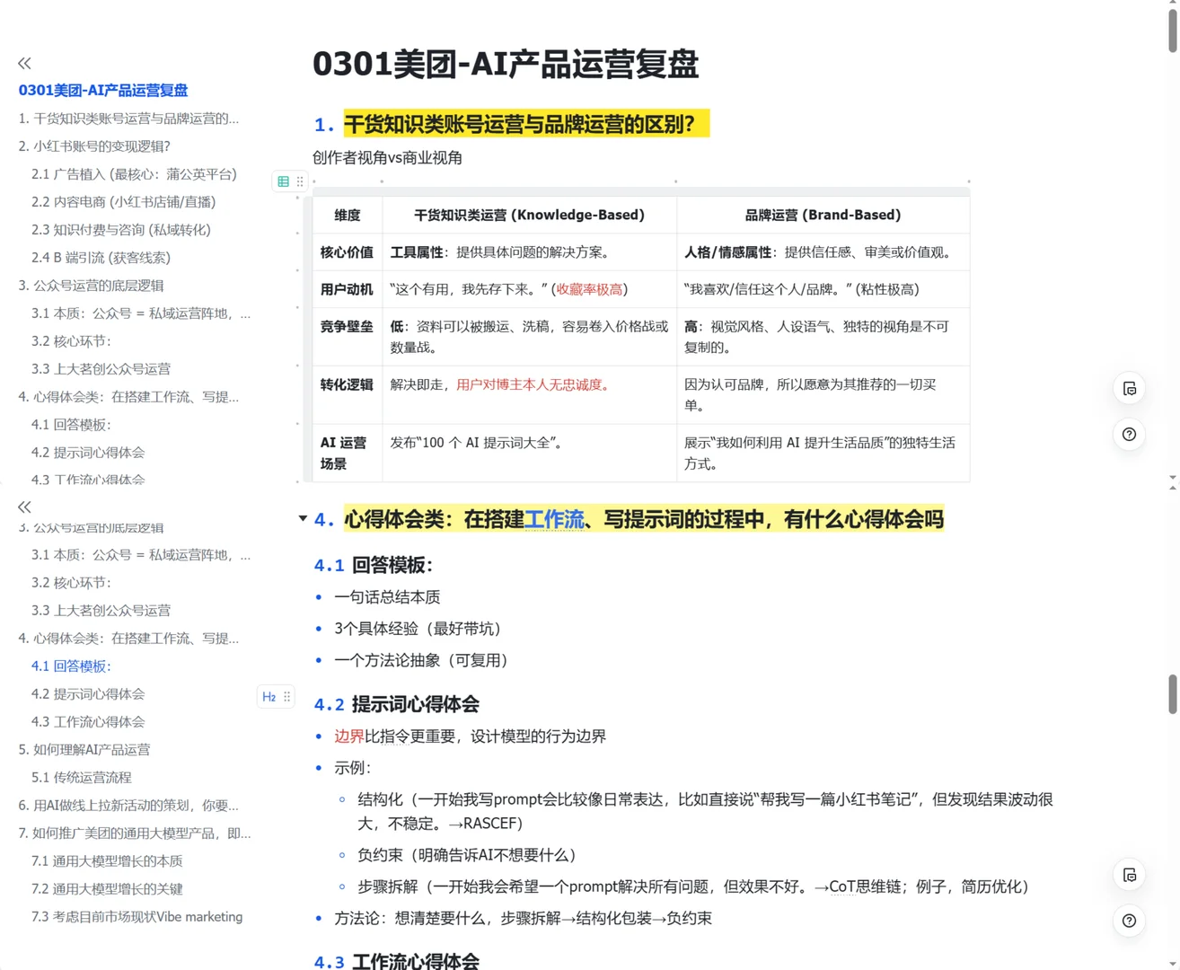1180x970 pixels.
Task: Go to outline item 7.3 考虑目前市场现状Vibe marketing
Action: point(136,916)
